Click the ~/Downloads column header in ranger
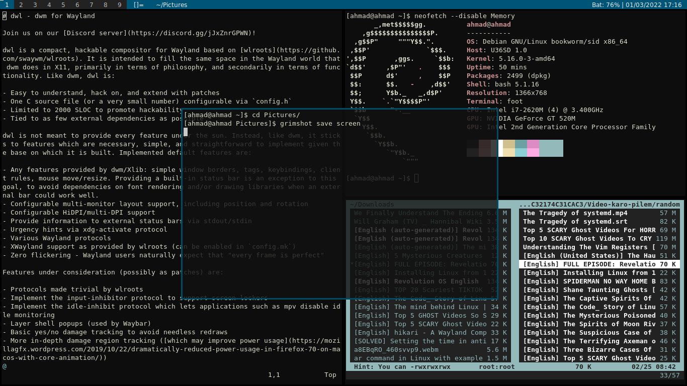The image size is (687, 386). point(372,205)
